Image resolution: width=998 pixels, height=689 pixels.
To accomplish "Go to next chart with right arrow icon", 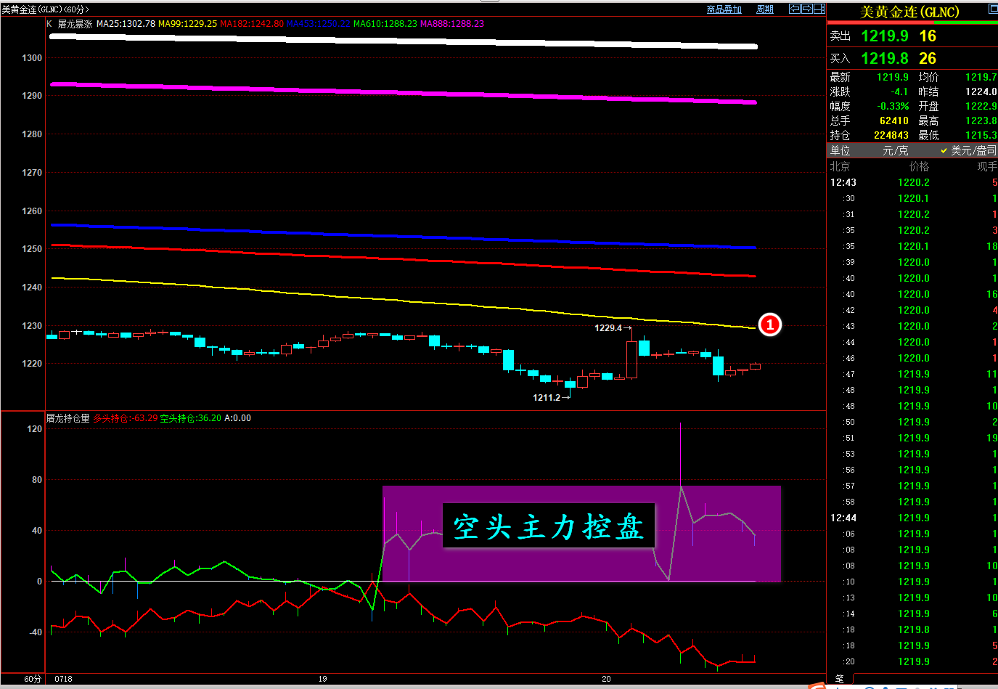I will pyautogui.click(x=807, y=9).
